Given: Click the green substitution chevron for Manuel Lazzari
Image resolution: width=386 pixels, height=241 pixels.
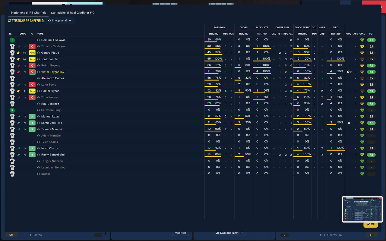Looking at the screenshot, I should [32, 116].
